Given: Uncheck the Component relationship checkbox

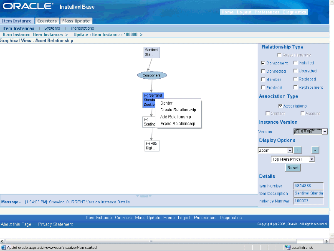Looking at the screenshot, I should coord(263,63).
